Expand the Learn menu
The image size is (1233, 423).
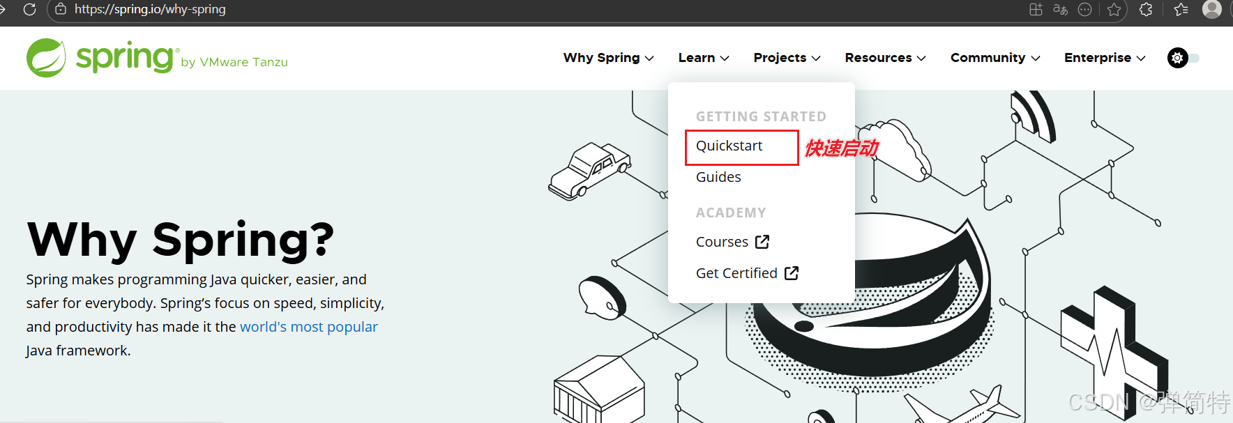tap(704, 58)
